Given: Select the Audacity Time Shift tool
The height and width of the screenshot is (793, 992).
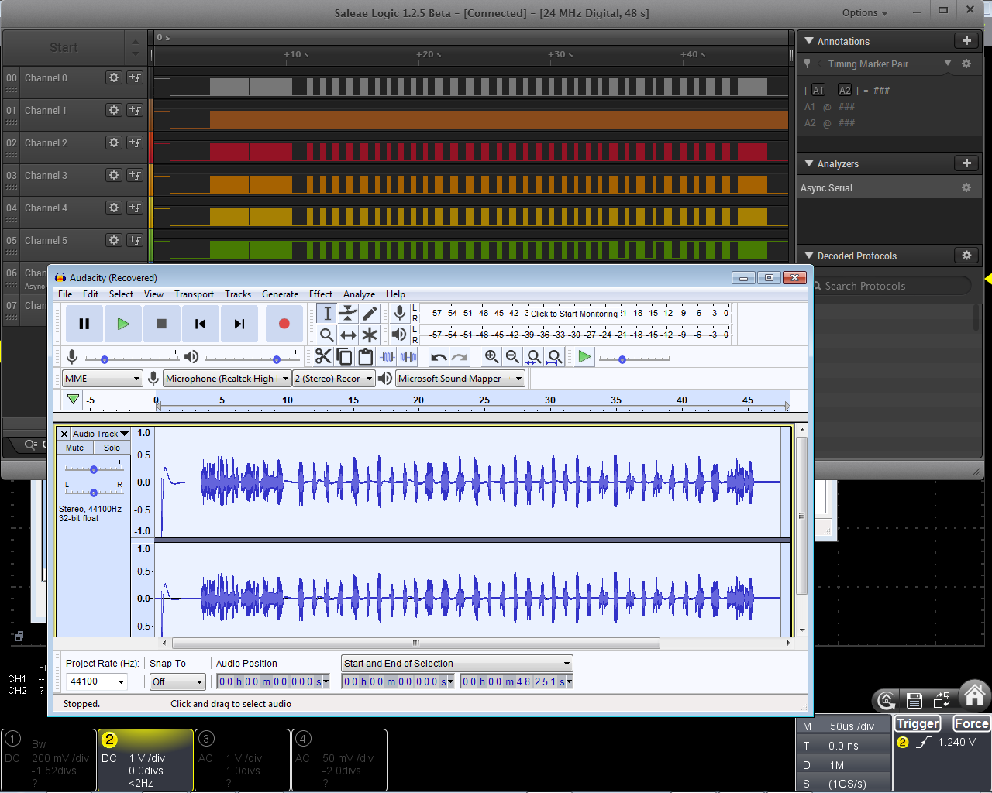Looking at the screenshot, I should [x=348, y=335].
